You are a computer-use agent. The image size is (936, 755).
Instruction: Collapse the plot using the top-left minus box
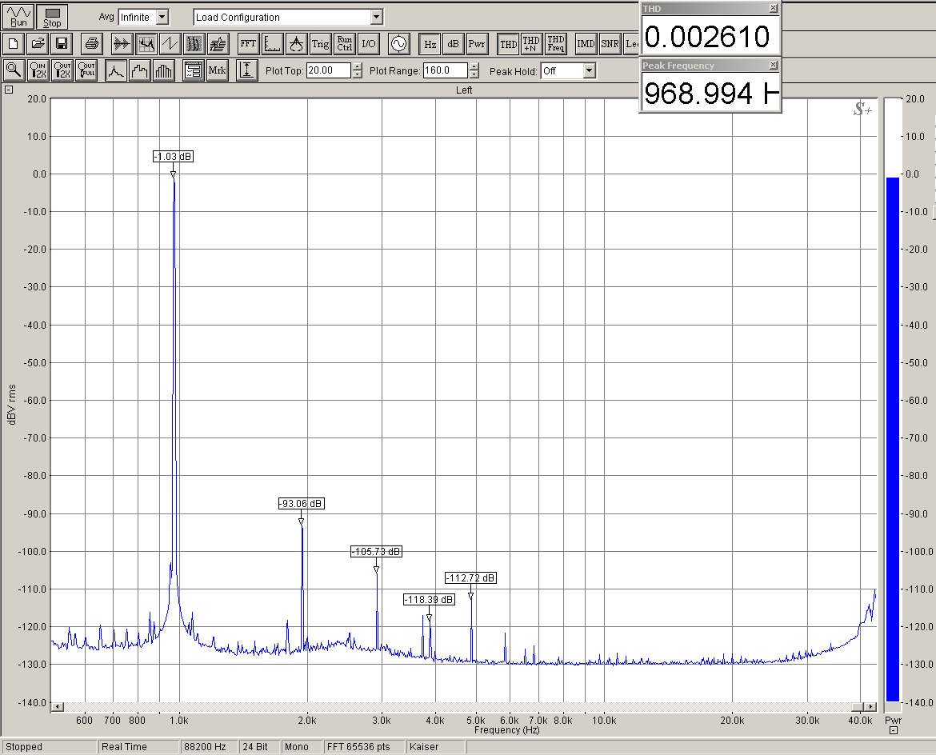point(8,90)
